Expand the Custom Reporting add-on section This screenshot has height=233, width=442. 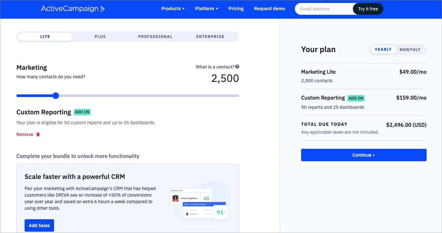click(44, 112)
